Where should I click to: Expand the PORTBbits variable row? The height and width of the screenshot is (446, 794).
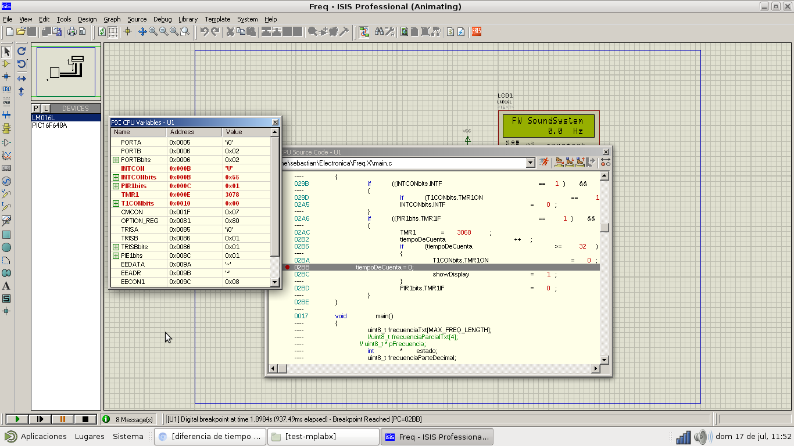click(116, 160)
